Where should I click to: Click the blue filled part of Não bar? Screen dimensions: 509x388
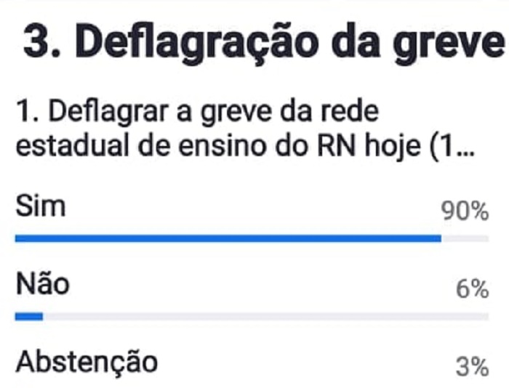pyautogui.click(x=29, y=316)
